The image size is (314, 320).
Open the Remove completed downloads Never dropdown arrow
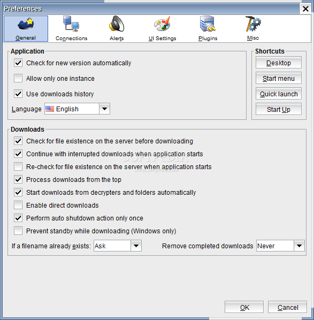[x=299, y=246]
